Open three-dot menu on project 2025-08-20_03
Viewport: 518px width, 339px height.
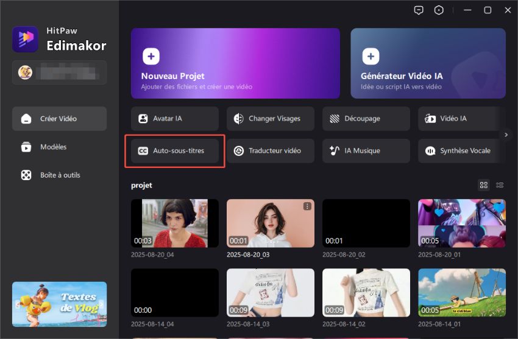(x=307, y=207)
